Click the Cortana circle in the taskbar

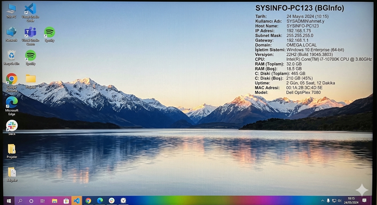(31, 201)
